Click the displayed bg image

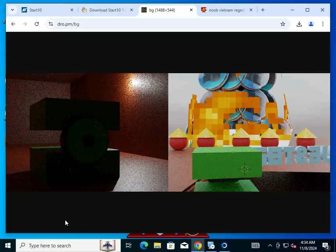click(168, 132)
